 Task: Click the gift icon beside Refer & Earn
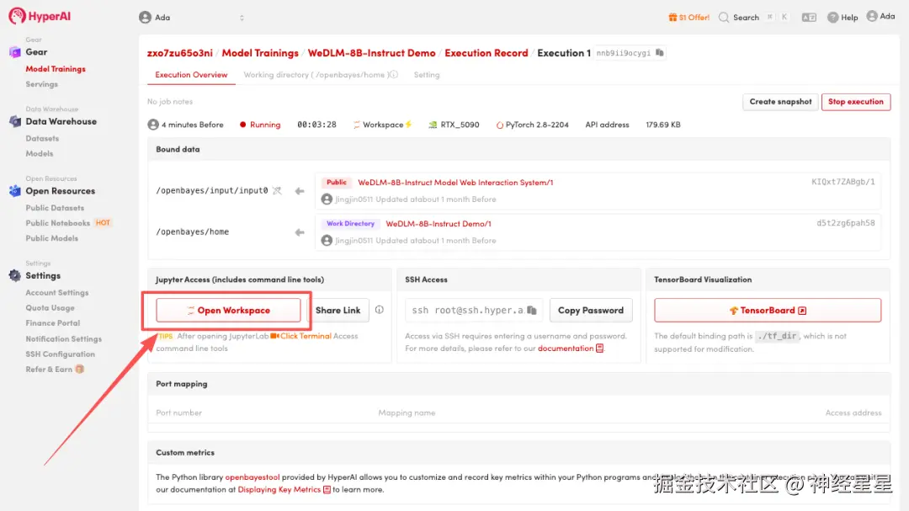(x=80, y=370)
